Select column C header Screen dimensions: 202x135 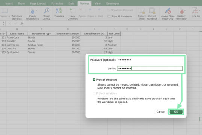tap(42, 29)
